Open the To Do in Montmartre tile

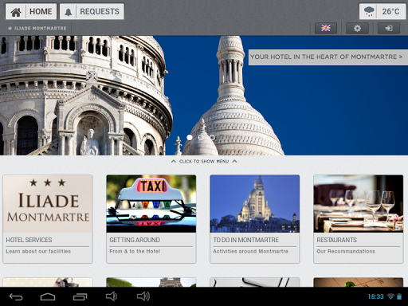255,219
